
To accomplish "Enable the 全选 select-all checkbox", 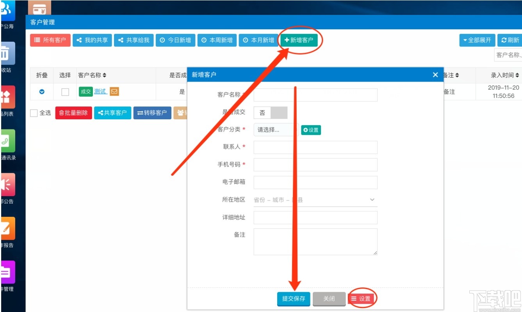I will pyautogui.click(x=34, y=113).
